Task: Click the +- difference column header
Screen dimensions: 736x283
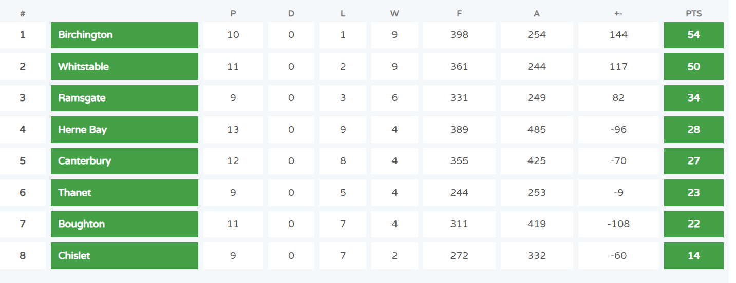Action: click(x=618, y=14)
